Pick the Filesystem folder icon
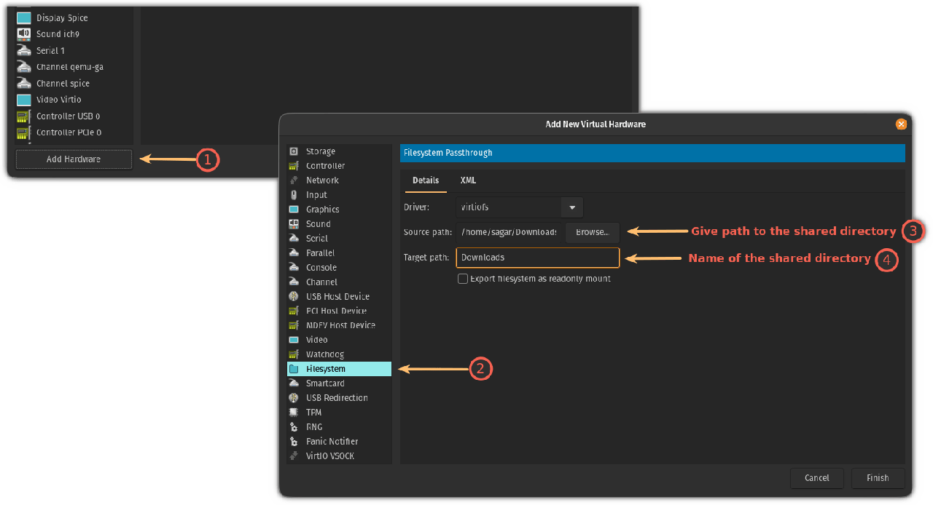 (x=294, y=369)
